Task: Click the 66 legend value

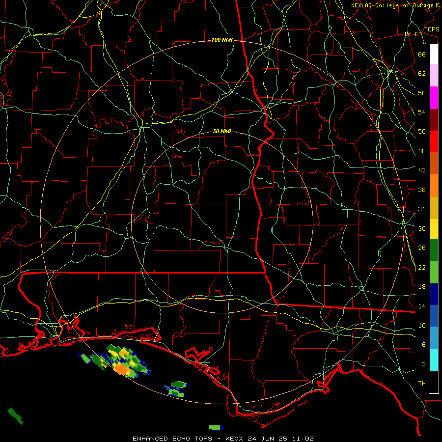Action: coord(422,54)
